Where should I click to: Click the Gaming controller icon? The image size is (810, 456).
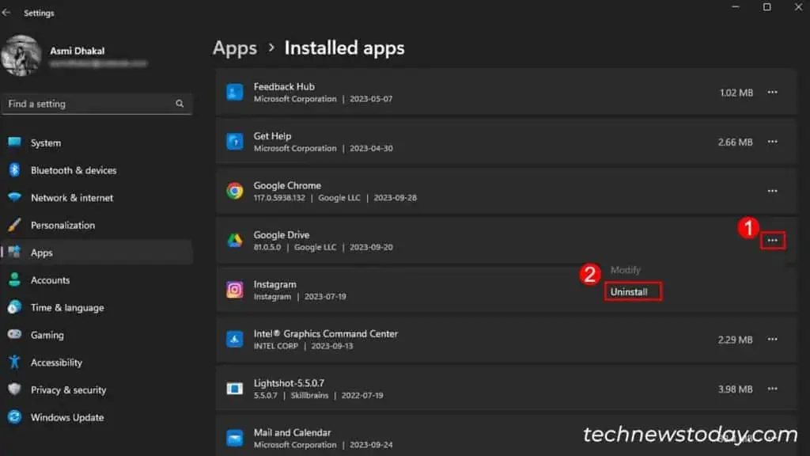tap(14, 334)
